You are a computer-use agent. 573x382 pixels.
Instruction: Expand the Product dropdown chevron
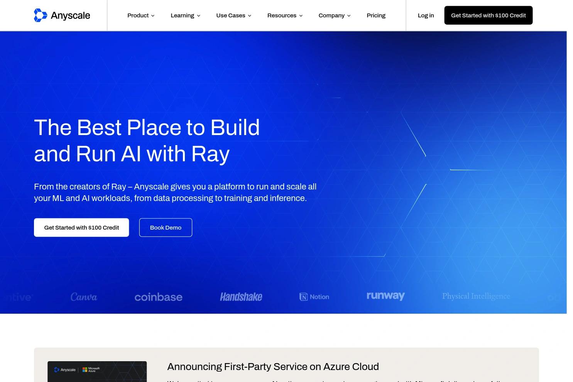(x=153, y=16)
